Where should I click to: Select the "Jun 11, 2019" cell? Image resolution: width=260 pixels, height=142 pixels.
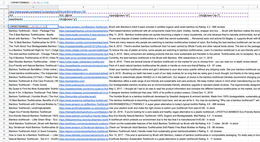tap(223, 58)
